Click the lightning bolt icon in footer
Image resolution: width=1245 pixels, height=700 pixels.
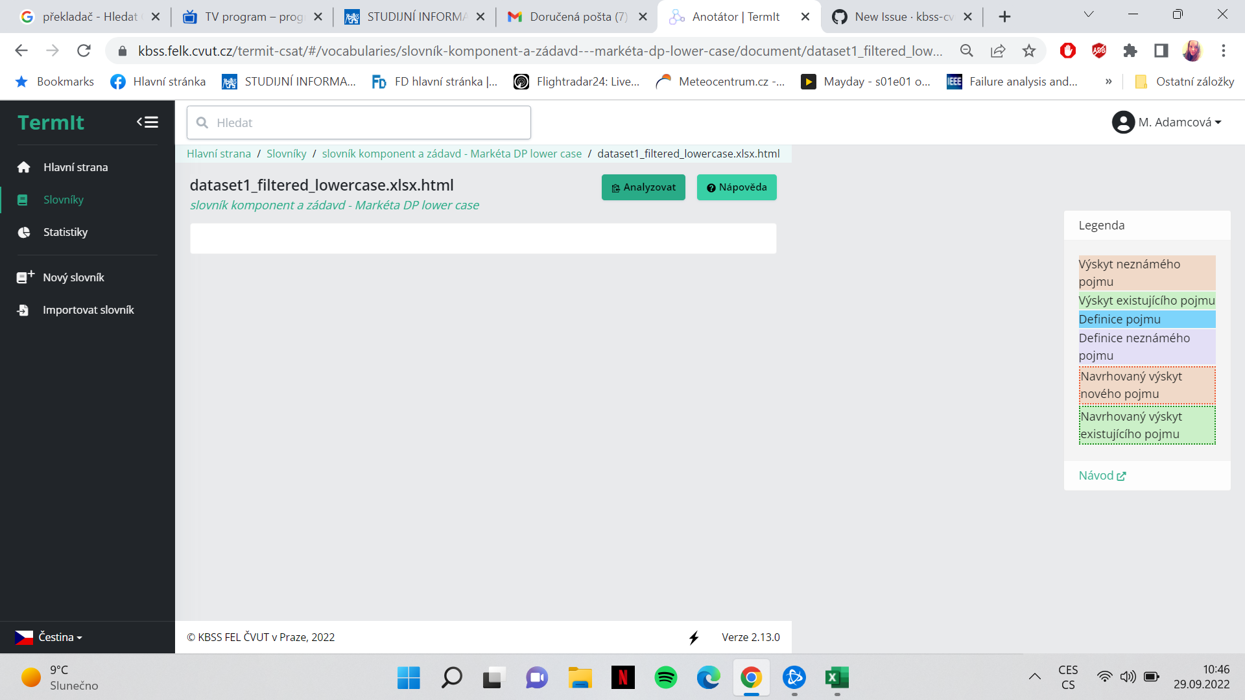tap(694, 638)
